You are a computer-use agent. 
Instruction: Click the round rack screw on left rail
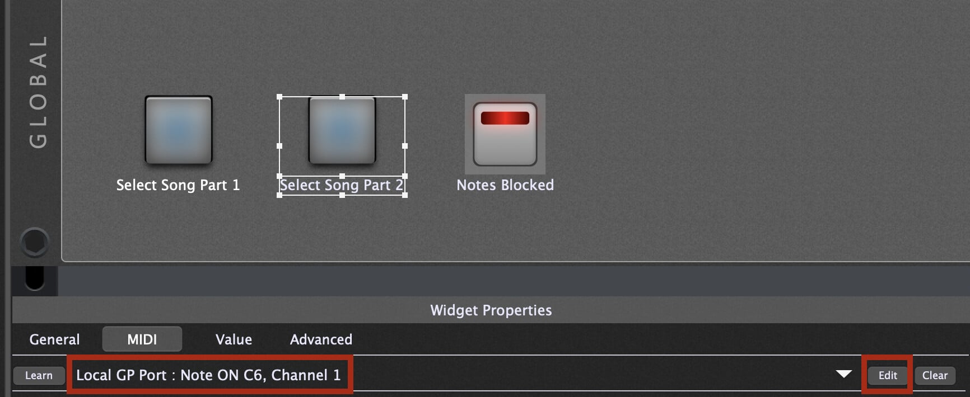(35, 242)
